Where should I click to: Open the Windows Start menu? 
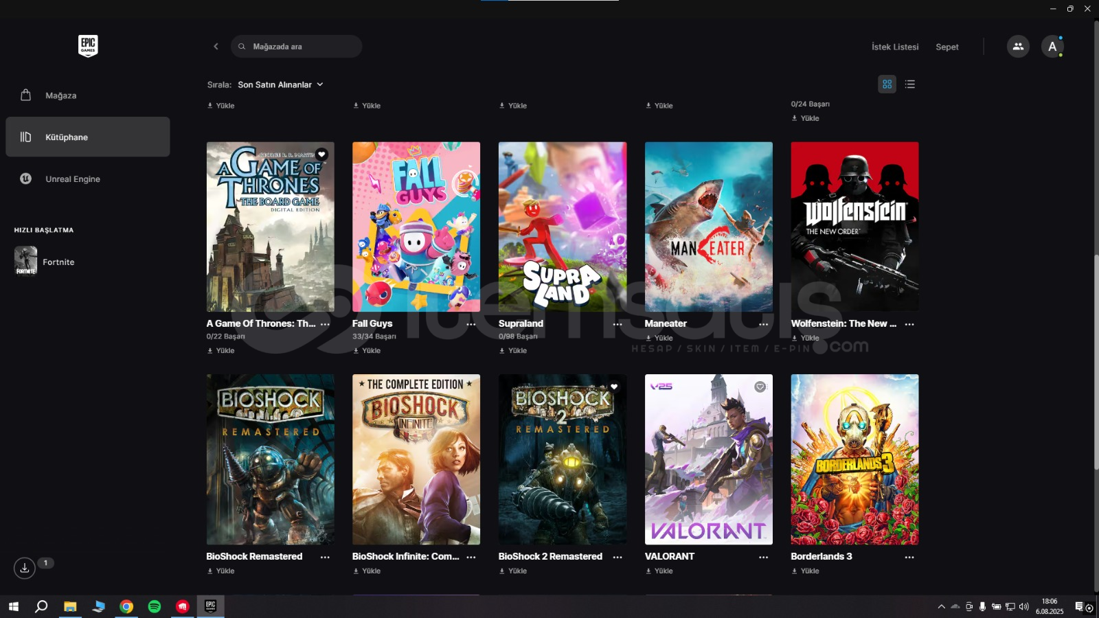pos(13,606)
